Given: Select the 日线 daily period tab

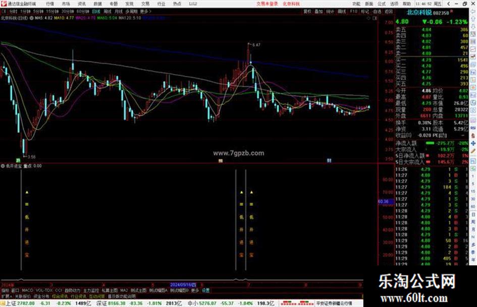Looking at the screenshot, I should coord(96,12).
